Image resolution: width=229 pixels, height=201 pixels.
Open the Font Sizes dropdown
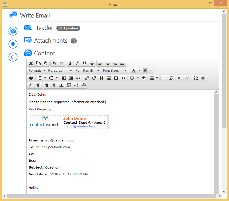pyautogui.click(x=114, y=71)
